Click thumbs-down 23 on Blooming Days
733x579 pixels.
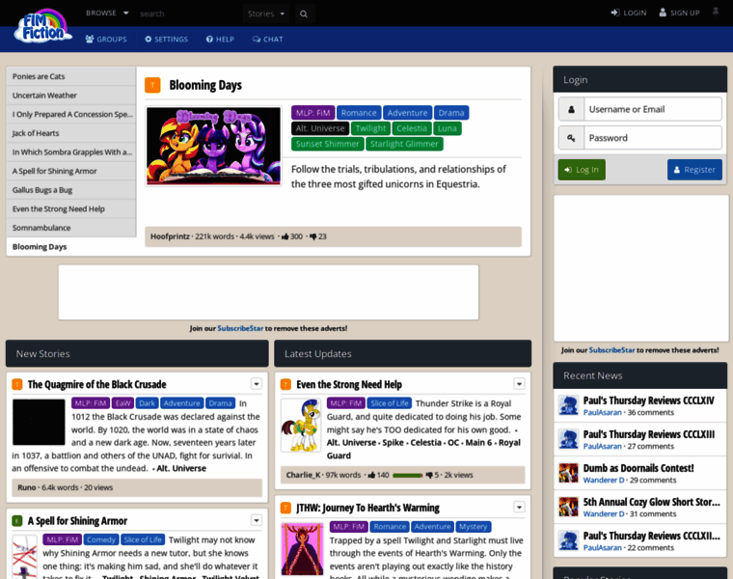tap(318, 236)
